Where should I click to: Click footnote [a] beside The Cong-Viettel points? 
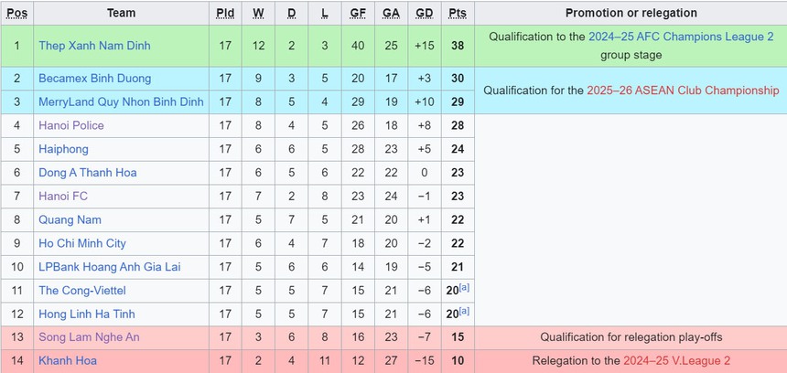[x=466, y=288]
